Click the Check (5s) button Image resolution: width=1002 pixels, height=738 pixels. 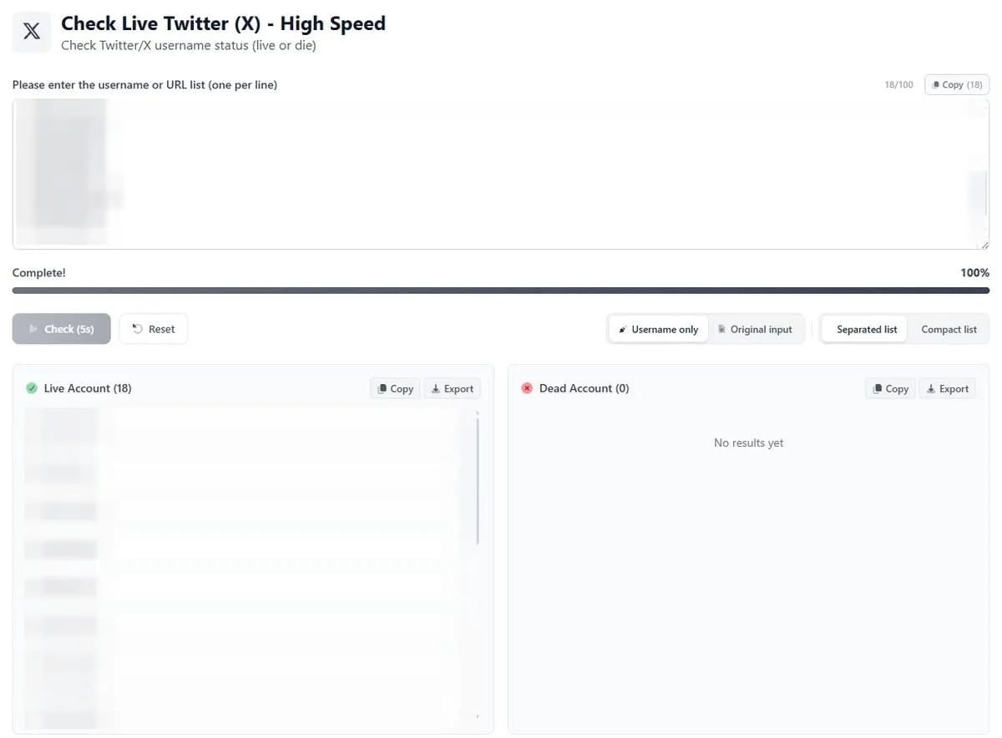(x=62, y=329)
